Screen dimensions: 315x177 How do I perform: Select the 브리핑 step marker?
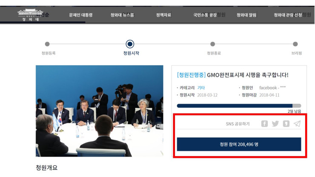(295, 44)
